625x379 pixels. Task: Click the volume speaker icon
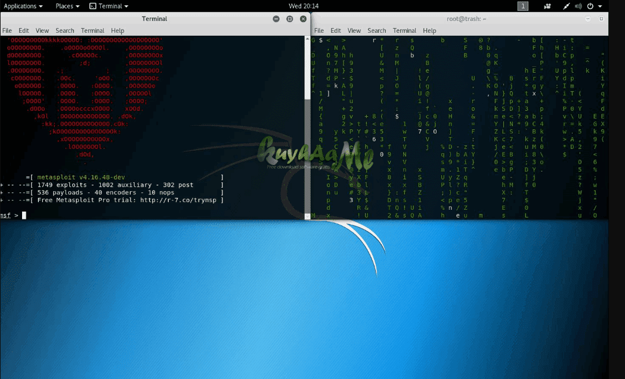[578, 6]
